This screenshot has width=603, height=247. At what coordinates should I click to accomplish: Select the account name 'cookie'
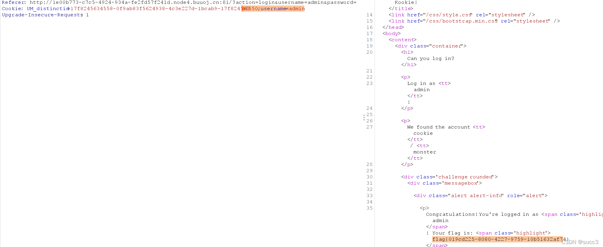[423, 133]
